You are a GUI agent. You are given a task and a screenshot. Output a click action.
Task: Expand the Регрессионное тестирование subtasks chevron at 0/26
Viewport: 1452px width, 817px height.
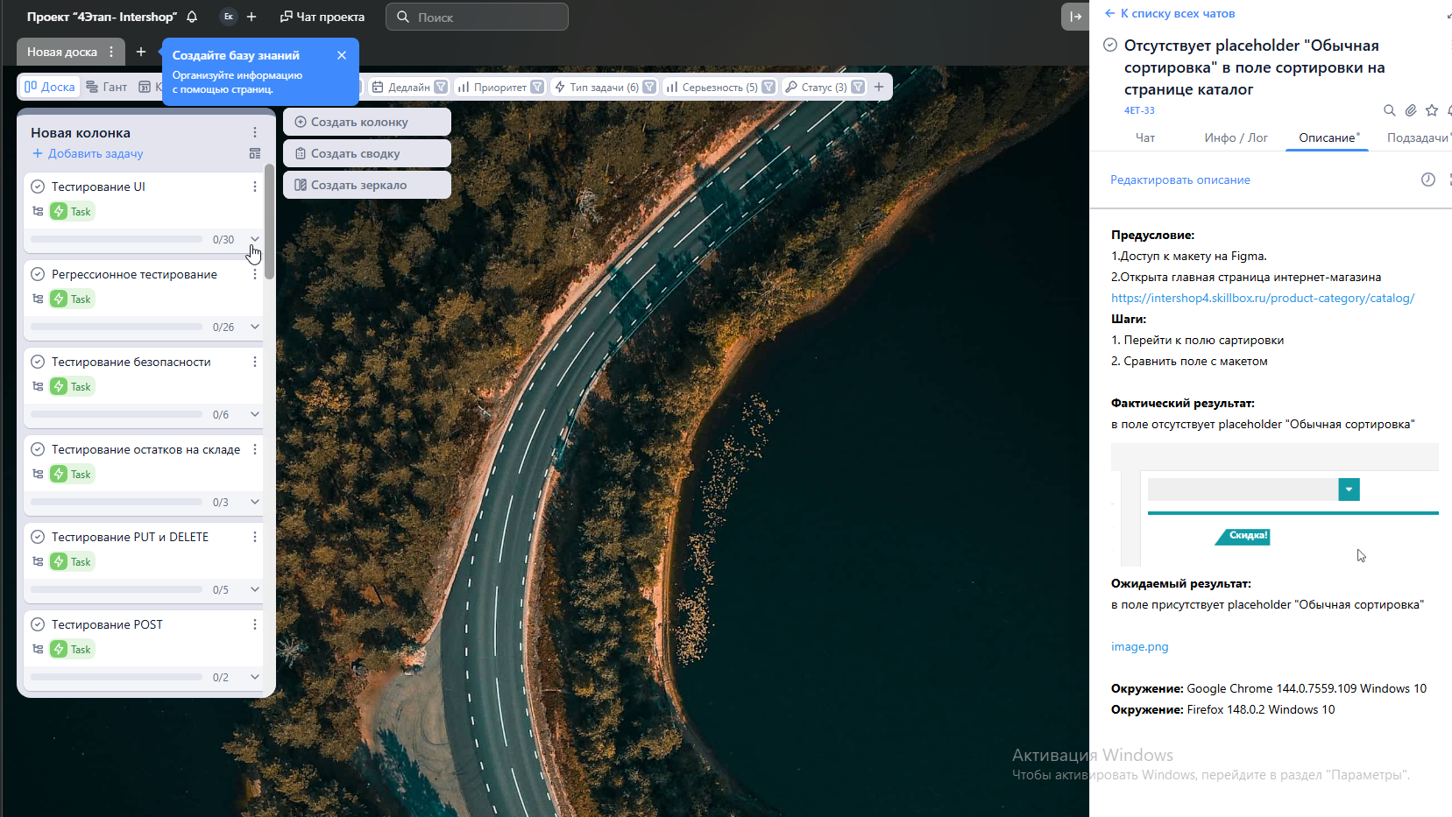click(x=255, y=327)
